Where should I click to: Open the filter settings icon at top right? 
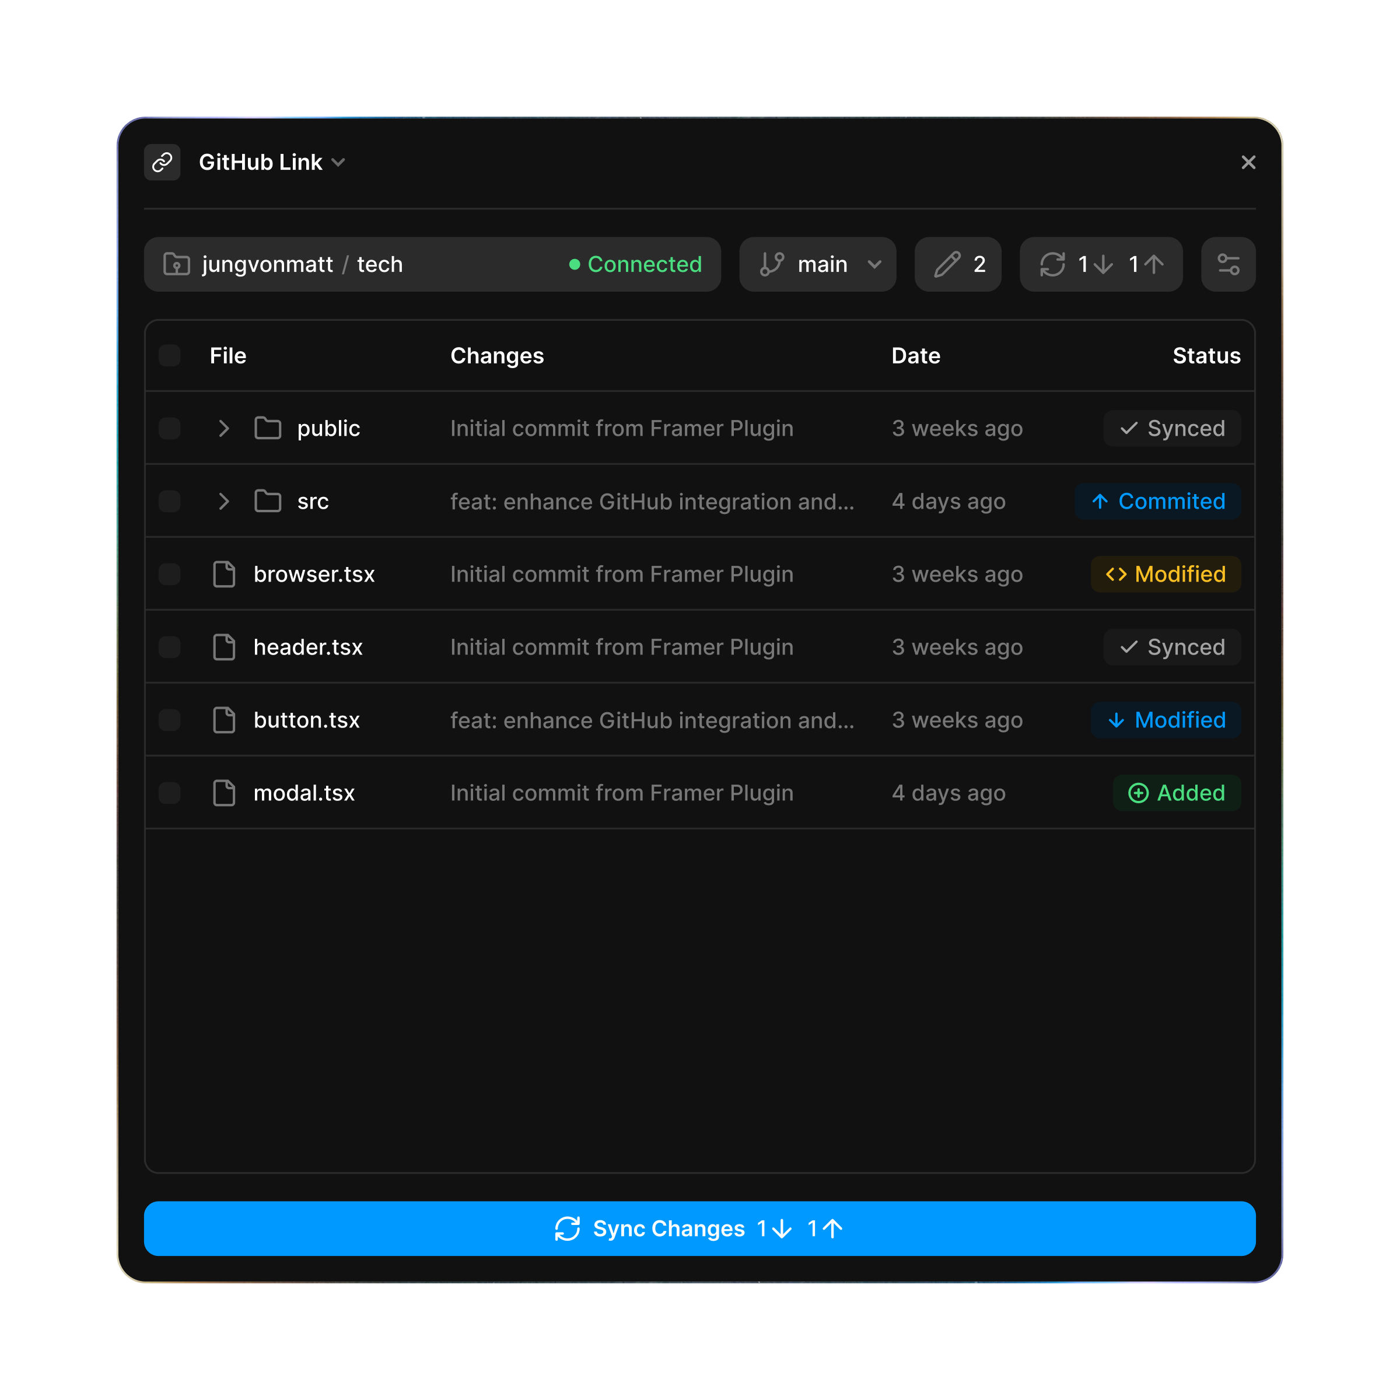(1228, 264)
